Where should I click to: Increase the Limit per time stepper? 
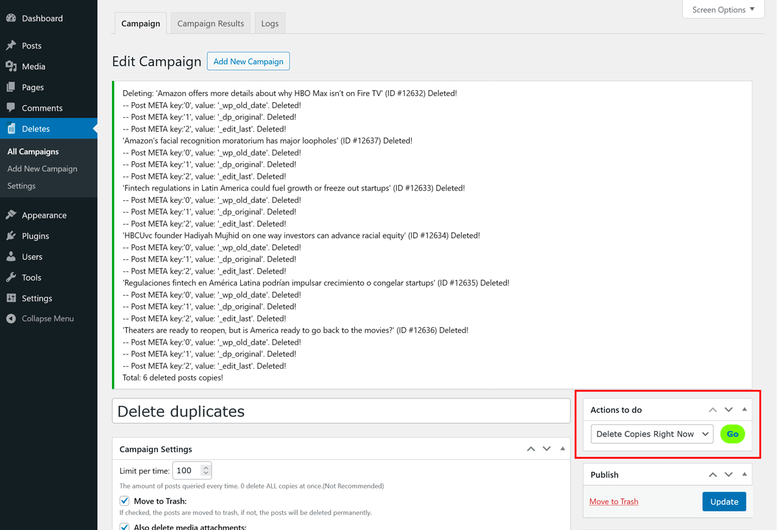pos(206,467)
